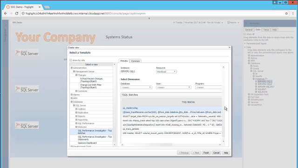The height and width of the screenshot is (168, 298).
Task: Open a new browser tab
Action: click(x=47, y=7)
